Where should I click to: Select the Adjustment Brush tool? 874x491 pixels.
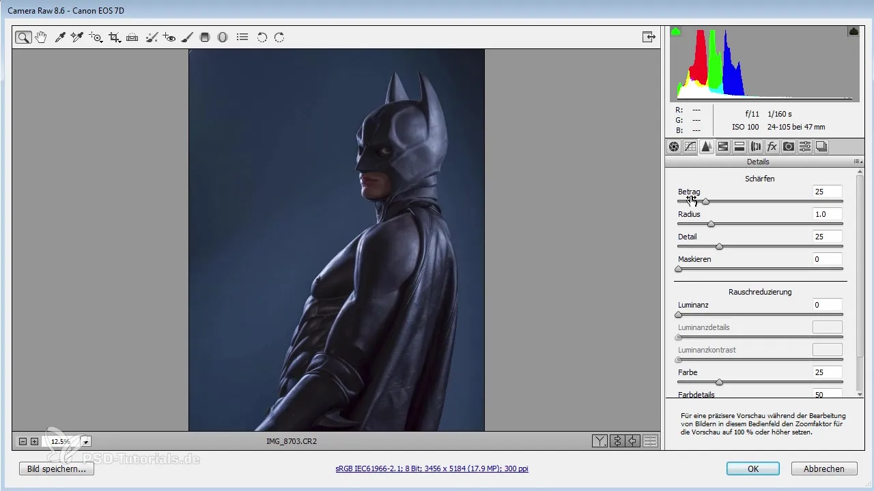(187, 38)
